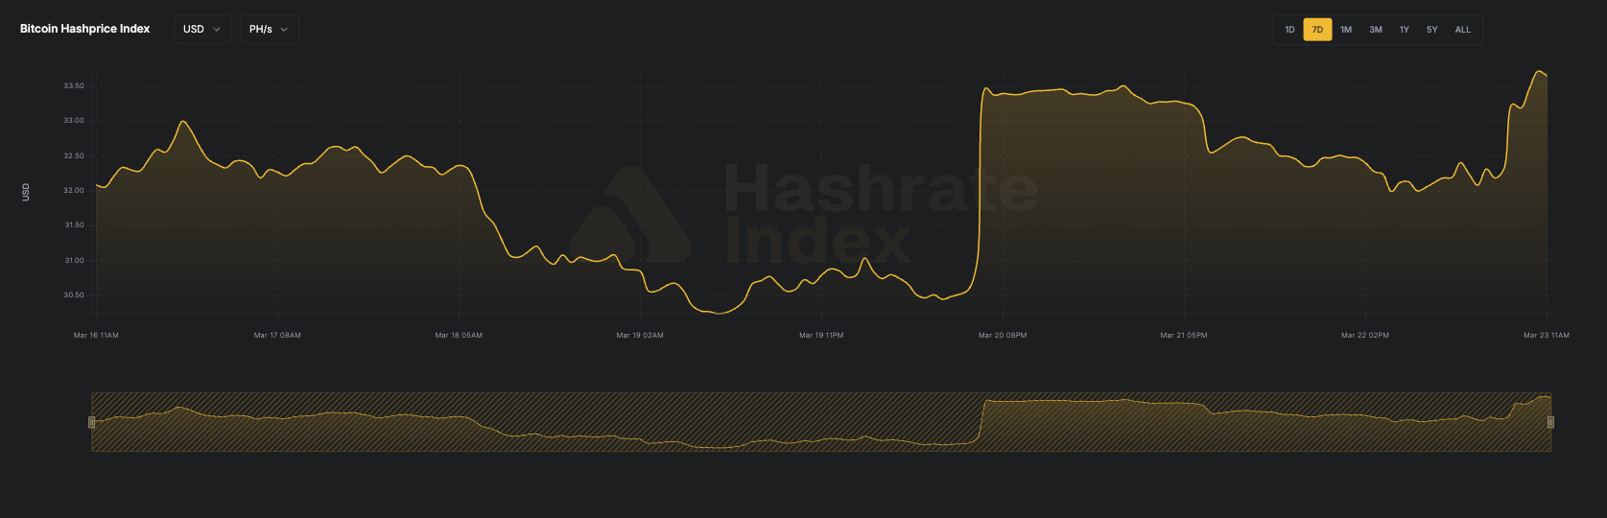This screenshot has height=518, width=1607.
Task: Click the 33.00 y-axis value
Action: [x=74, y=121]
